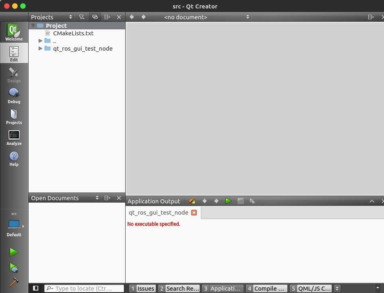Screen dimensions: 384x293
Task: Open the Application Output pane button
Action: click(223, 288)
